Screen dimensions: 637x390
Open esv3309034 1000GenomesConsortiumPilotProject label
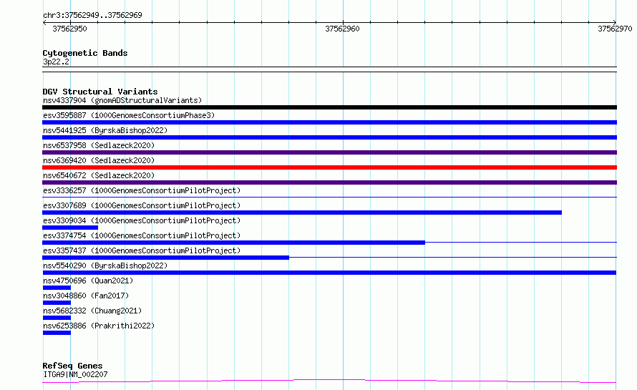coord(142,220)
